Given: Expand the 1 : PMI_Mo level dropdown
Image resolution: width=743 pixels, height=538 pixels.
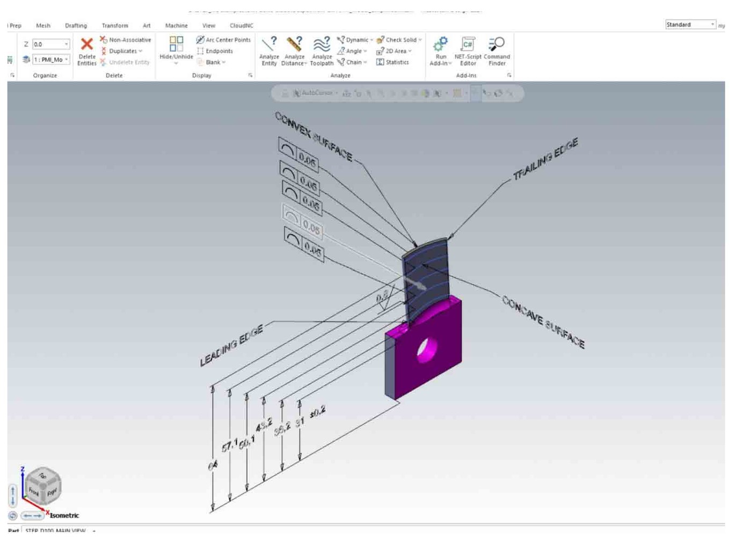Looking at the screenshot, I should (x=67, y=60).
